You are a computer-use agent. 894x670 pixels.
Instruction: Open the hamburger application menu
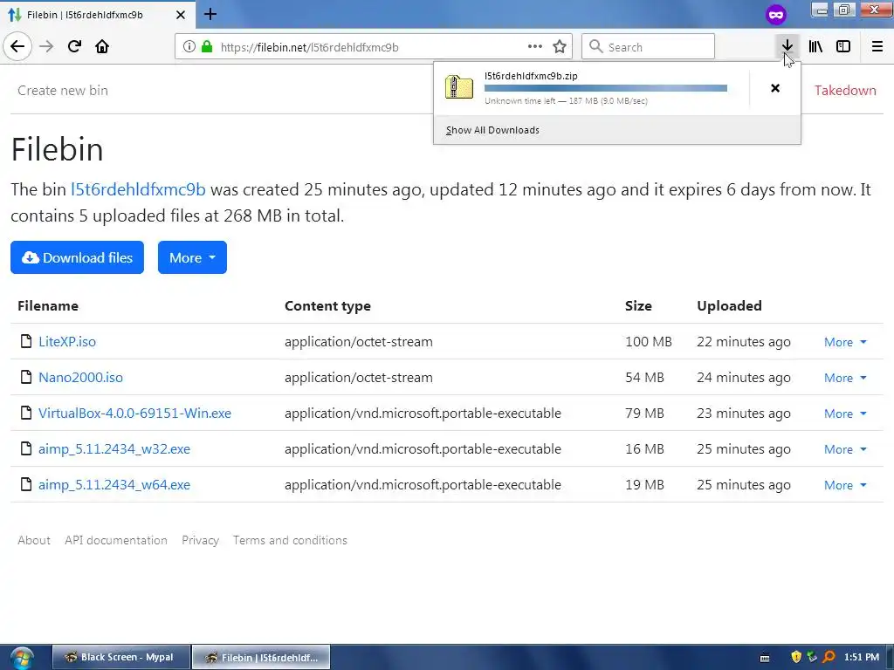[x=877, y=46]
